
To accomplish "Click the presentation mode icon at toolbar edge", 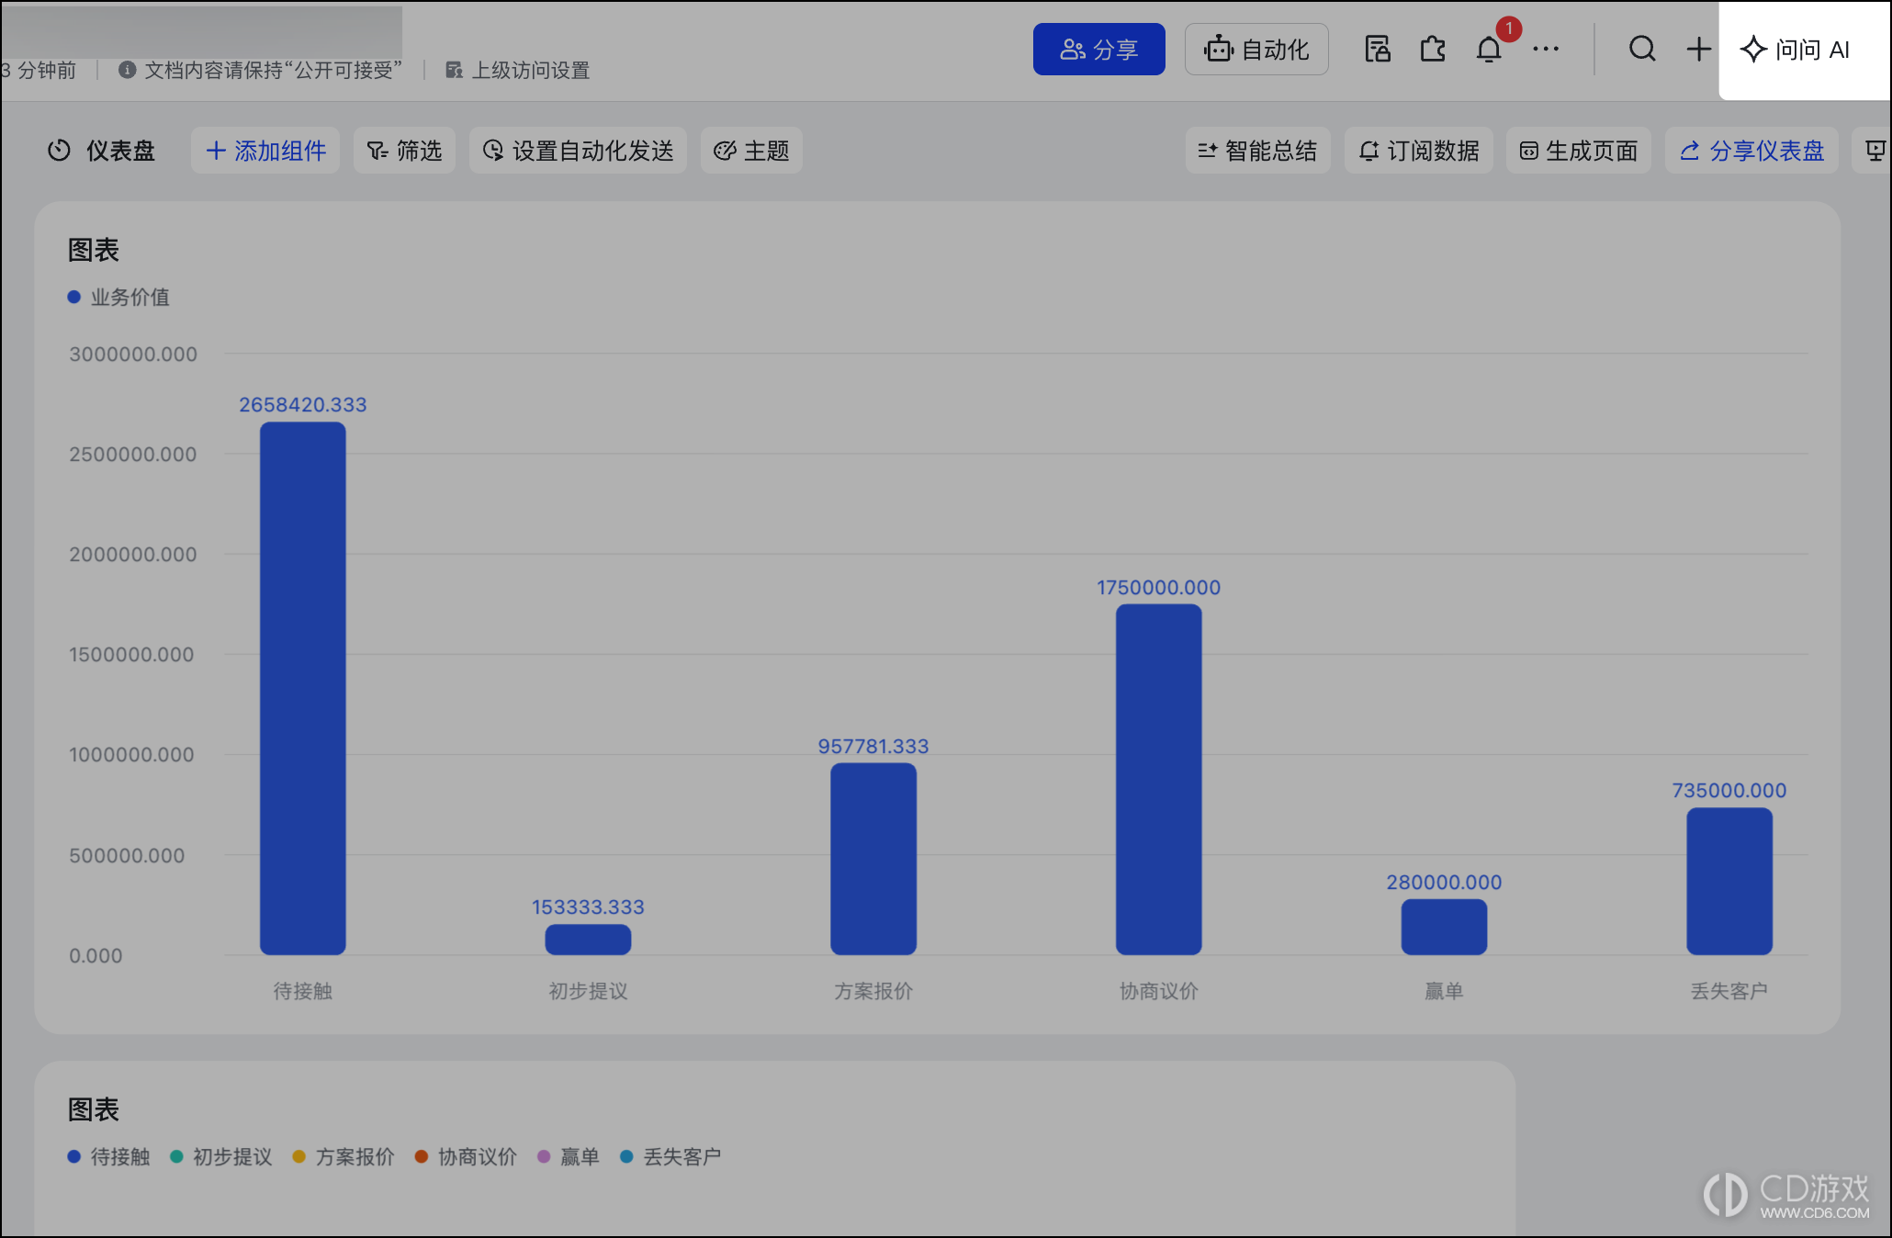I will coord(1875,151).
